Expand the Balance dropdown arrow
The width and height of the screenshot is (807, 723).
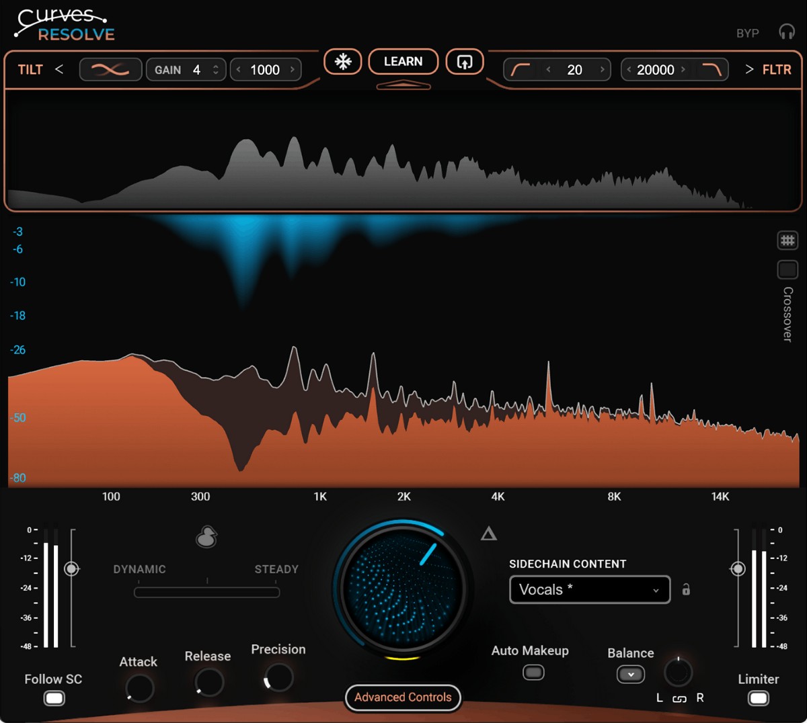pyautogui.click(x=631, y=675)
